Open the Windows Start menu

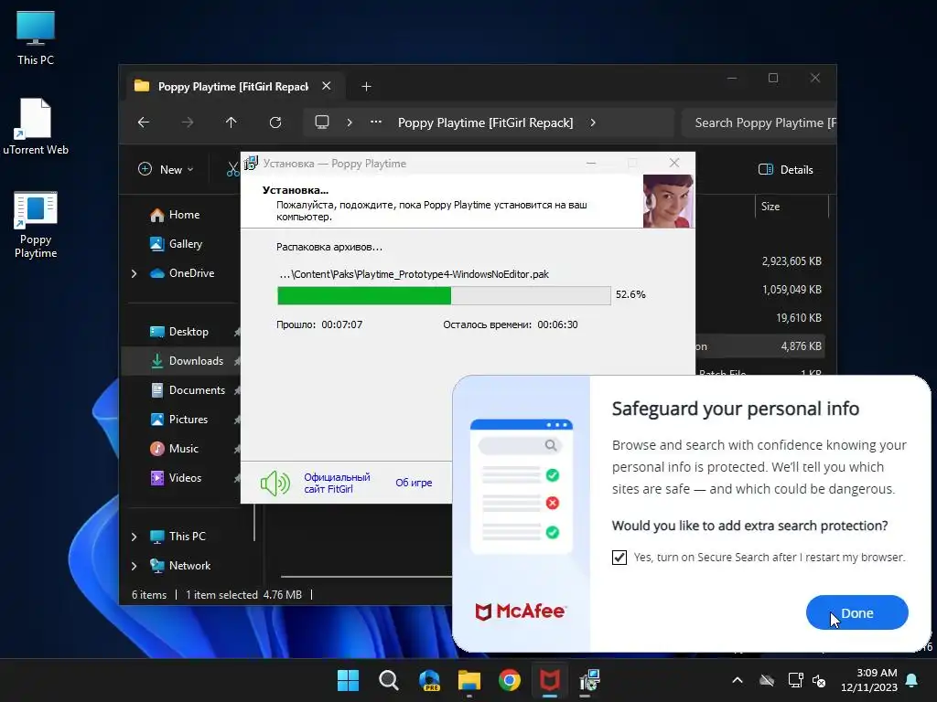pos(348,680)
